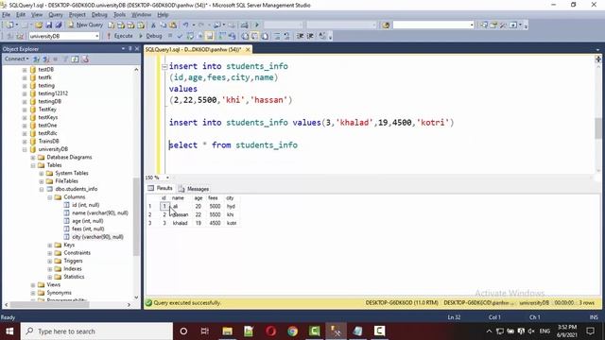Click Include Actual Execution Plan icon

coord(222,36)
